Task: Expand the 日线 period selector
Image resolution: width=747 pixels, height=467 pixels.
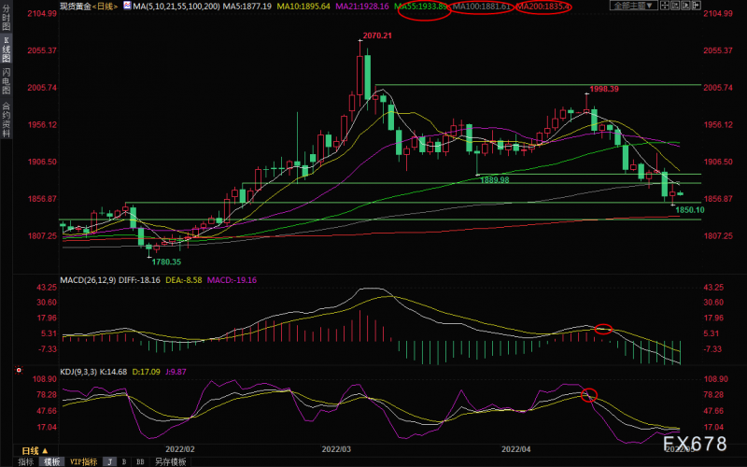Action: point(35,450)
